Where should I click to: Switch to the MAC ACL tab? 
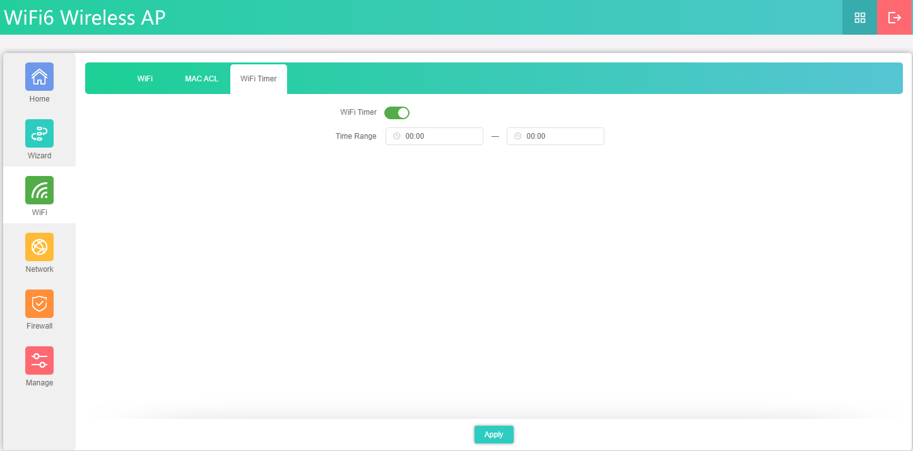201,79
